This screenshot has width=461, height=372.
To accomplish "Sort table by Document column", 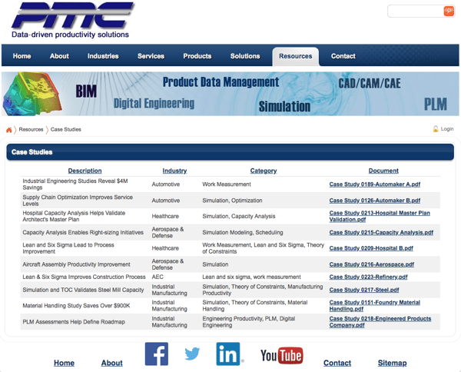I will pyautogui.click(x=383, y=171).
